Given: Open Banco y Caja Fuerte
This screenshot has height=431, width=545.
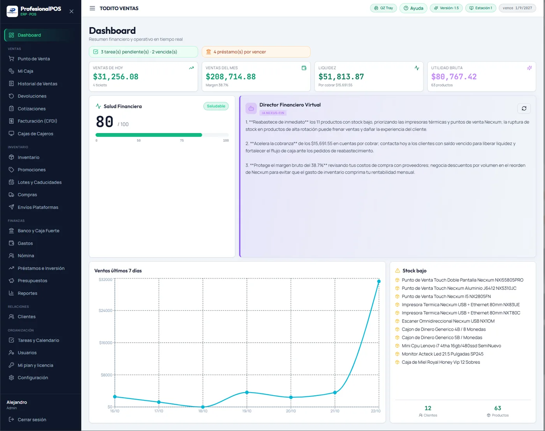Looking at the screenshot, I should [x=40, y=231].
